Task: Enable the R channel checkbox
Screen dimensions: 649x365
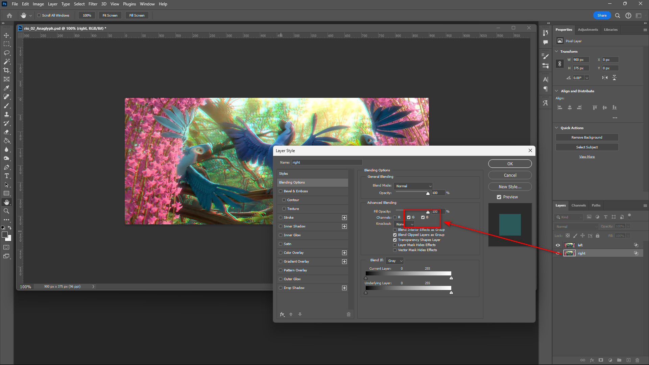Action: coord(395,217)
